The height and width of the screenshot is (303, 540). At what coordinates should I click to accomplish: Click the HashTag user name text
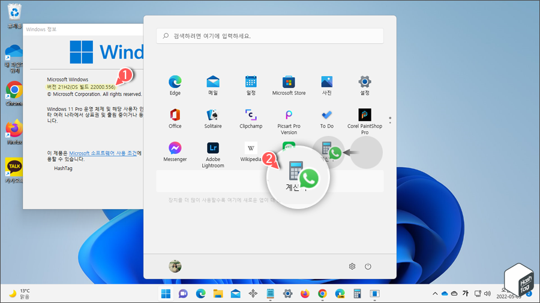(x=63, y=168)
